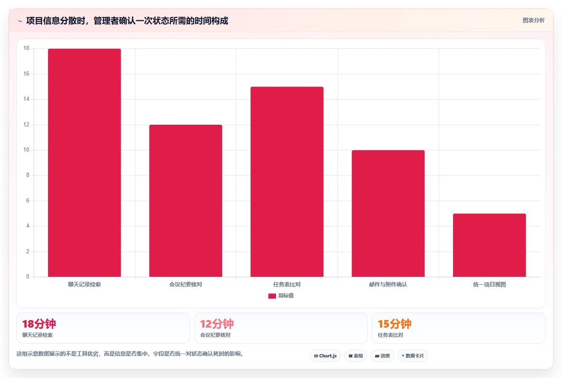
Task: Click the 统一项目视图 bar in the chart
Action: [x=489, y=245]
